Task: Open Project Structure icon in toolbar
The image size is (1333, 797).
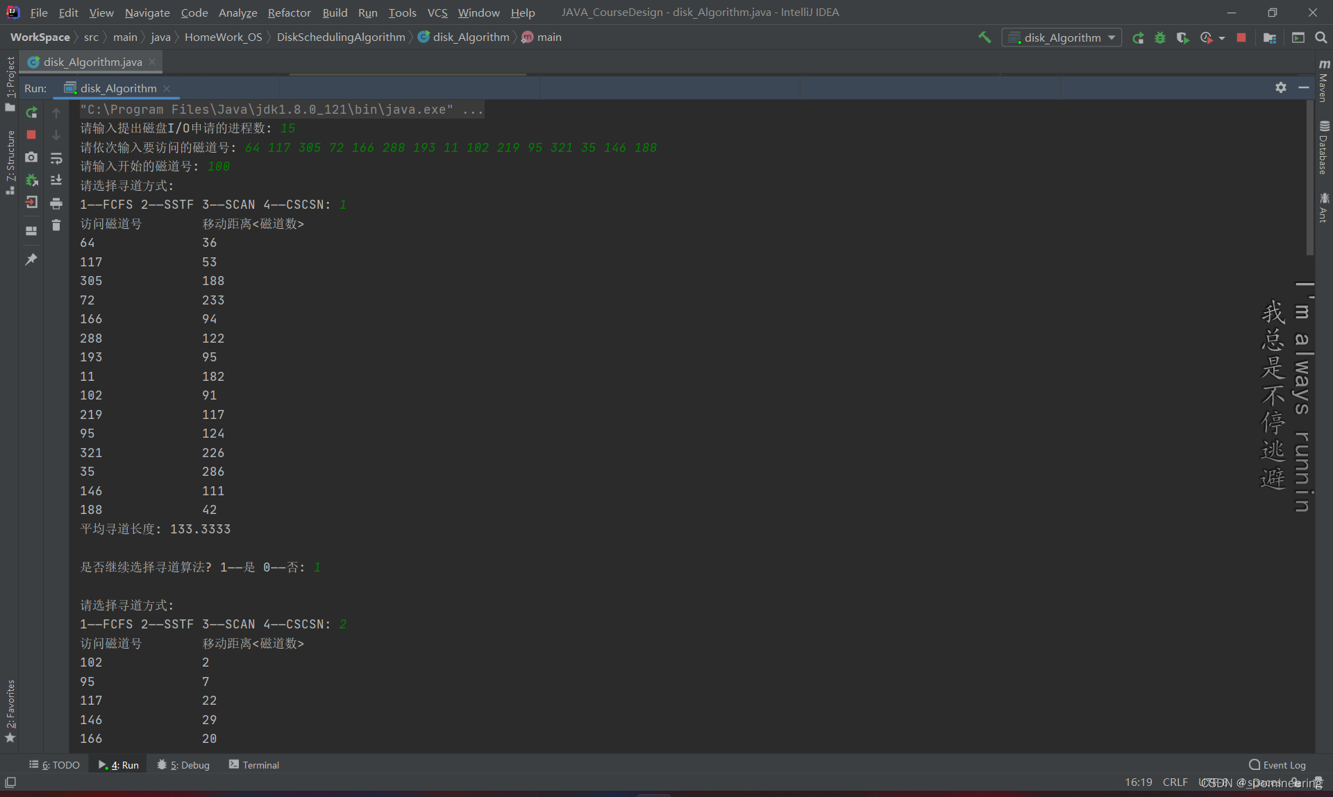Action: coord(1270,37)
